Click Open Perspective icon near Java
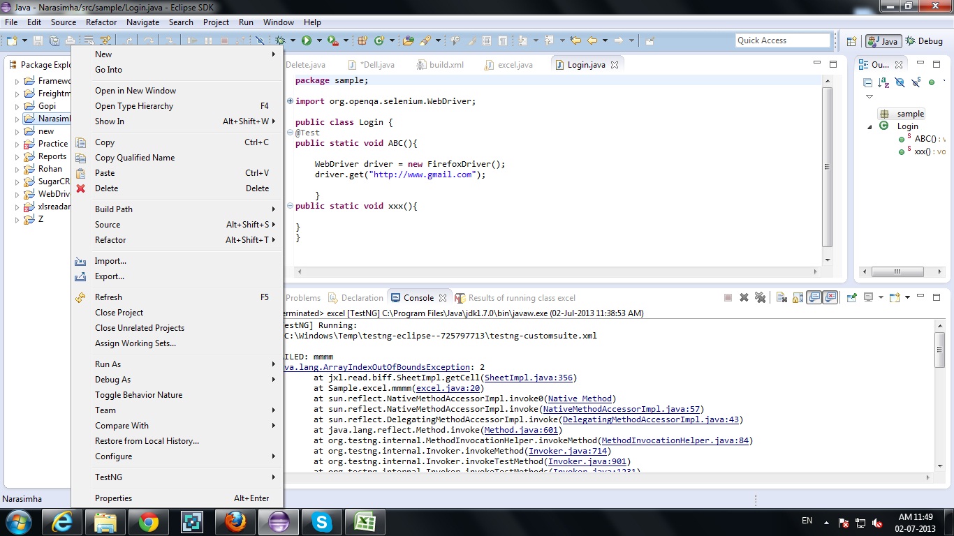Image resolution: width=954 pixels, height=536 pixels. (851, 41)
